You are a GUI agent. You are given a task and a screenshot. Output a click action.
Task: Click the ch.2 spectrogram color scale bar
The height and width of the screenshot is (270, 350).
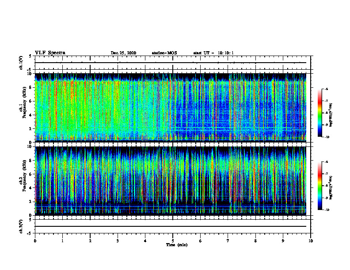(320, 186)
